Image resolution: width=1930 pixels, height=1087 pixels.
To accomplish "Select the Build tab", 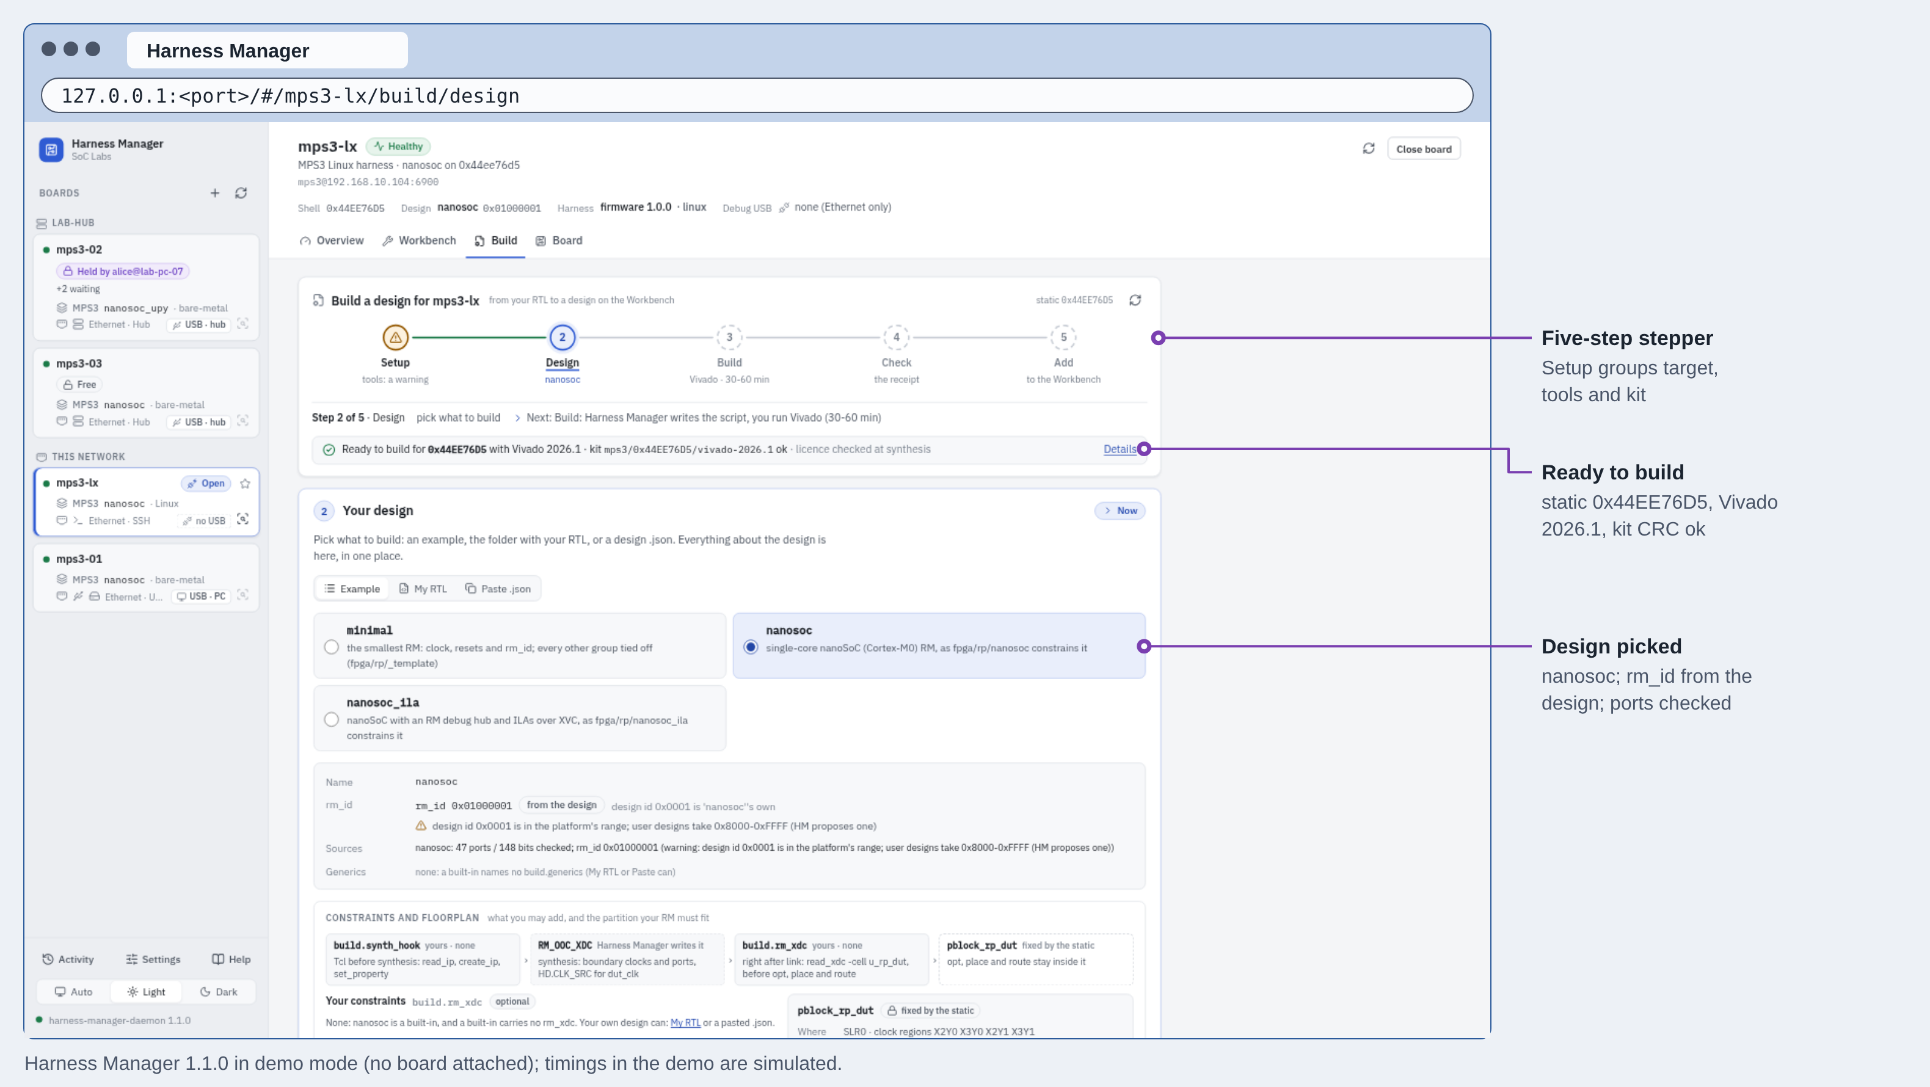I will 496,241.
